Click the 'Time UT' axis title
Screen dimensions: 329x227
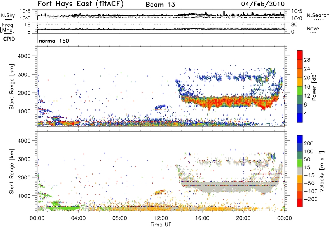click(161, 225)
